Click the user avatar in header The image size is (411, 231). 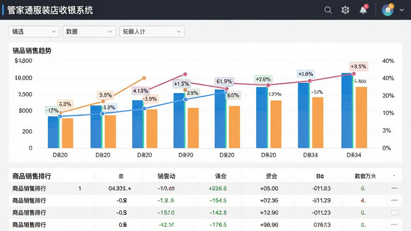point(388,10)
